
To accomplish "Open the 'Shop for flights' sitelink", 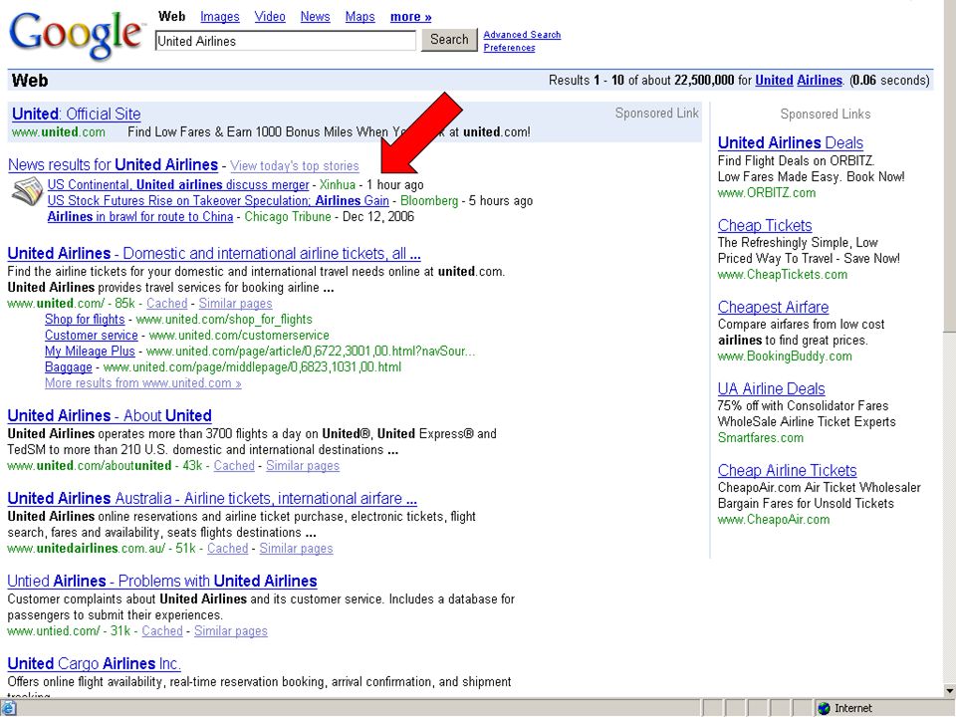I will click(85, 319).
